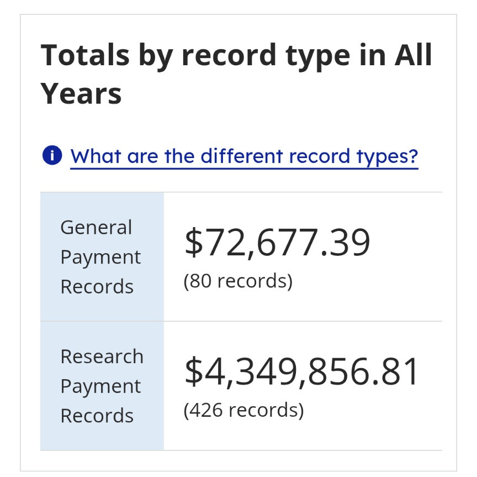The image size is (477, 477).
Task: Click 'Payment' in the Research Payment row
Action: point(100,387)
